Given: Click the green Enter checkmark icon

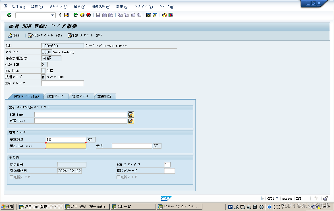Looking at the screenshot, I should click(x=9, y=15).
